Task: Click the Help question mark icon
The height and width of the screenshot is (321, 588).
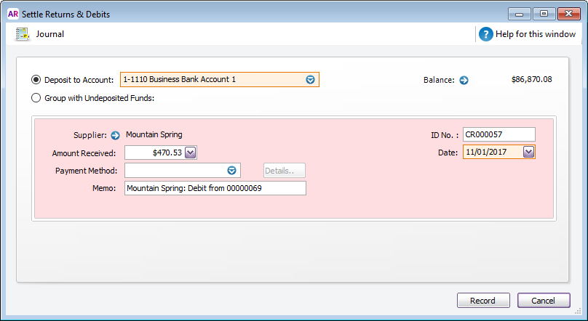Action: tap(486, 34)
